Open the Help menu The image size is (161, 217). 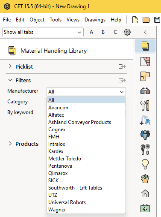coord(116,20)
